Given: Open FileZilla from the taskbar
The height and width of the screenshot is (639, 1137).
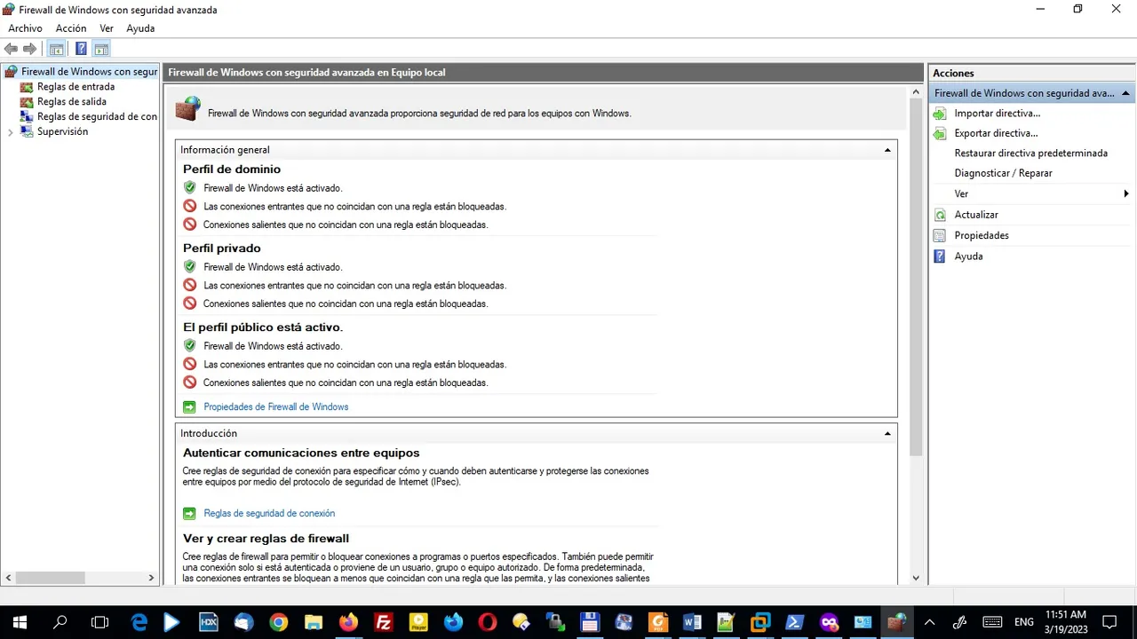Looking at the screenshot, I should [x=383, y=622].
